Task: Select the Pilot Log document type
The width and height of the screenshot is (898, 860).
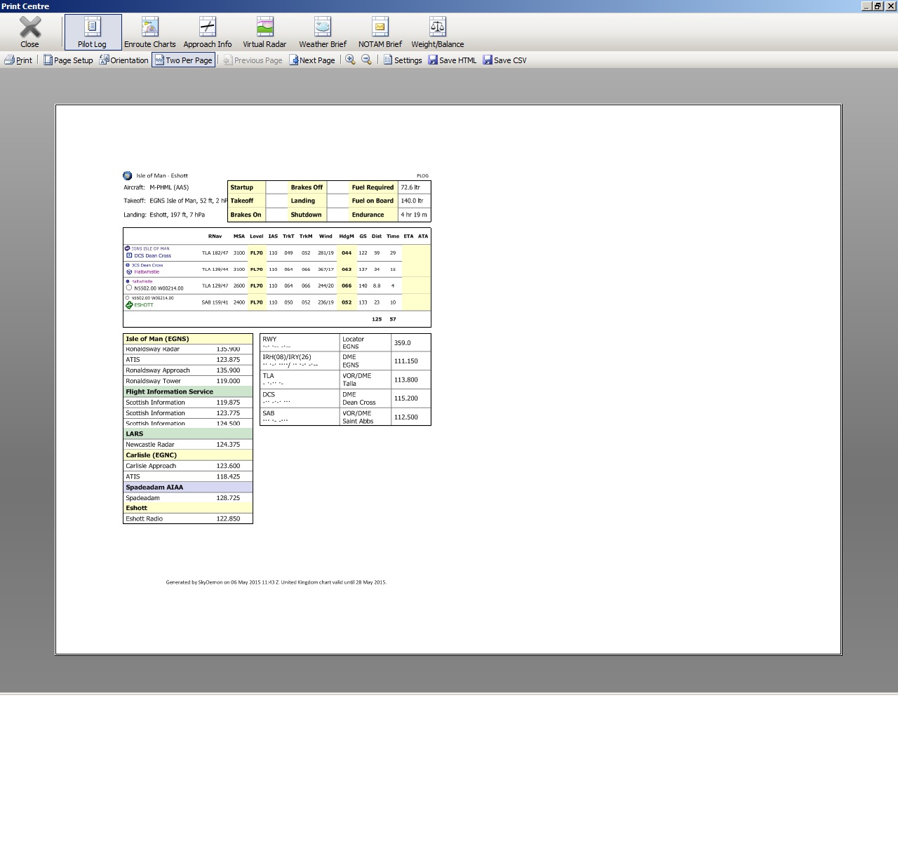Action: pos(92,32)
